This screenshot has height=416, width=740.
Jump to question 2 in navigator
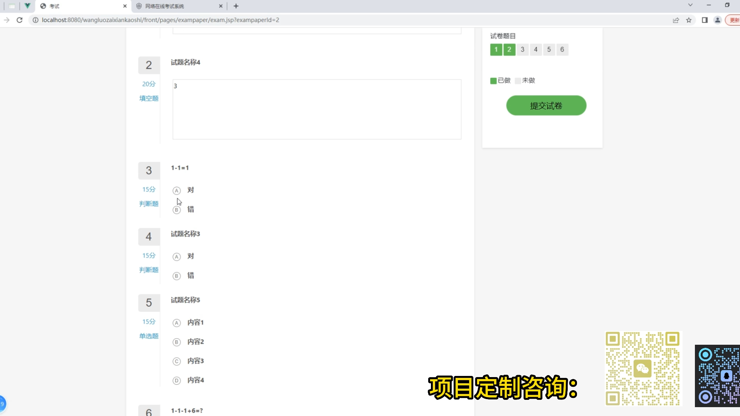pyautogui.click(x=509, y=50)
